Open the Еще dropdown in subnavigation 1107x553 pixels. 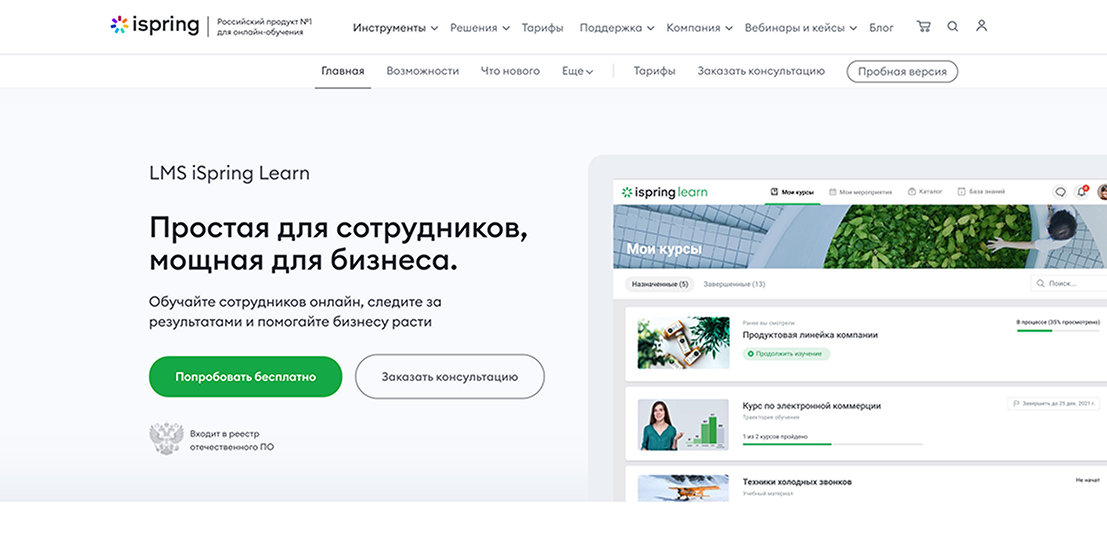(x=577, y=71)
